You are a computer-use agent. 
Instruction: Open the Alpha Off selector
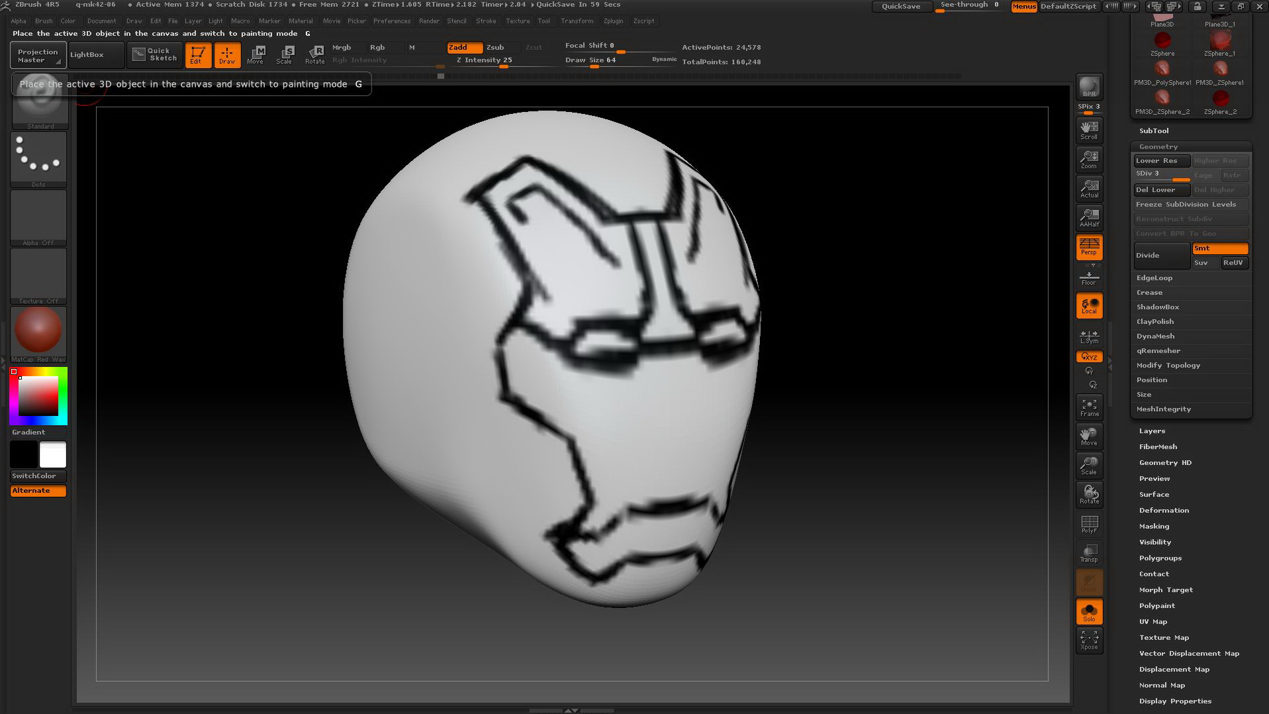[38, 218]
